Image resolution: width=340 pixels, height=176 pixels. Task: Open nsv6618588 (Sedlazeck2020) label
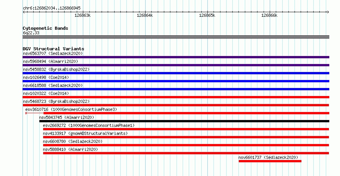coord(53,85)
